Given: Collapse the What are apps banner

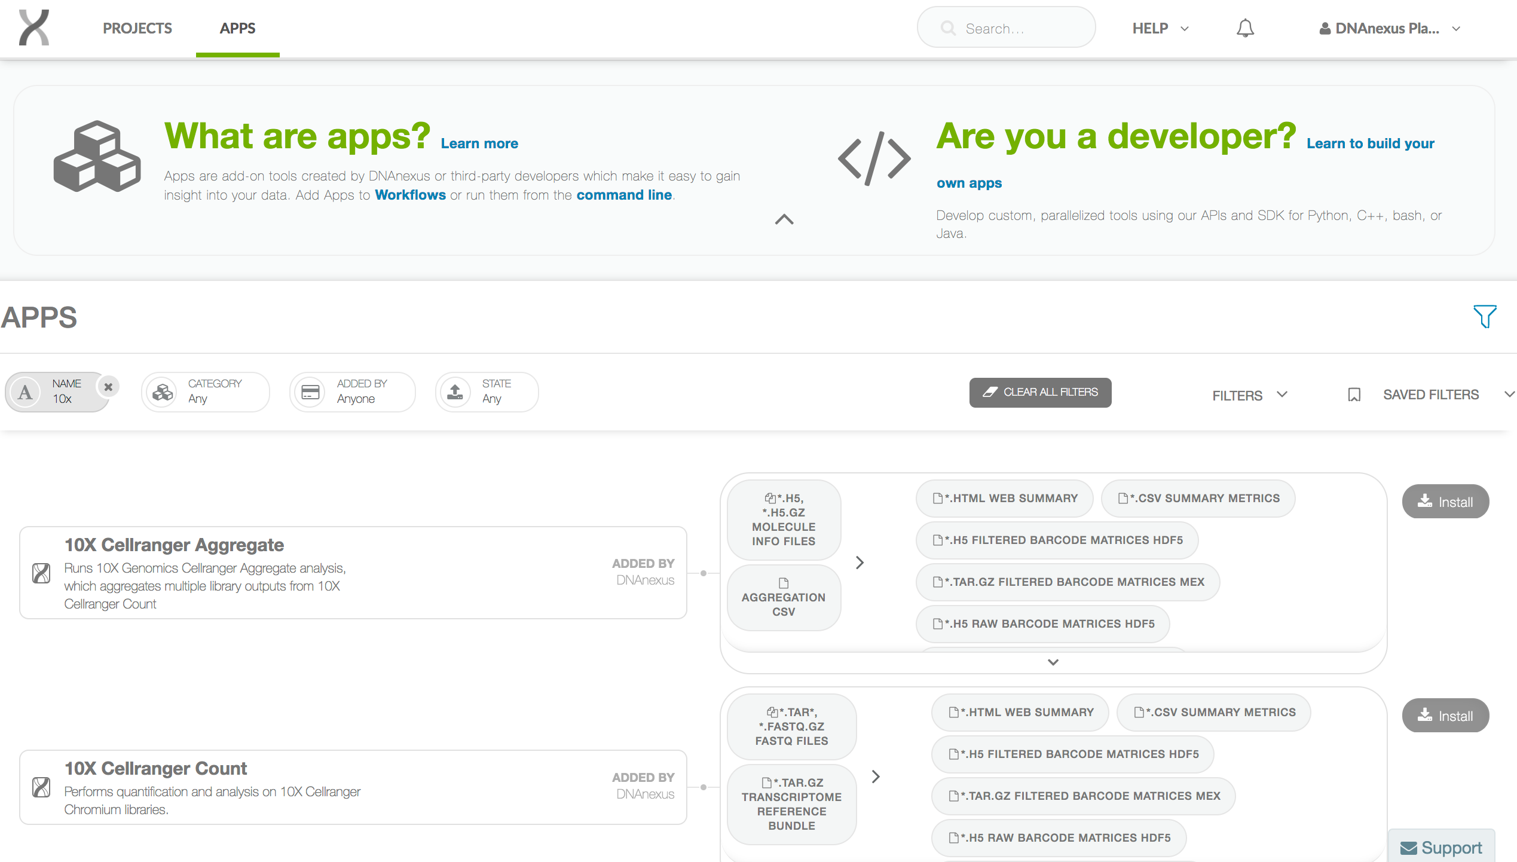Looking at the screenshot, I should tap(784, 219).
